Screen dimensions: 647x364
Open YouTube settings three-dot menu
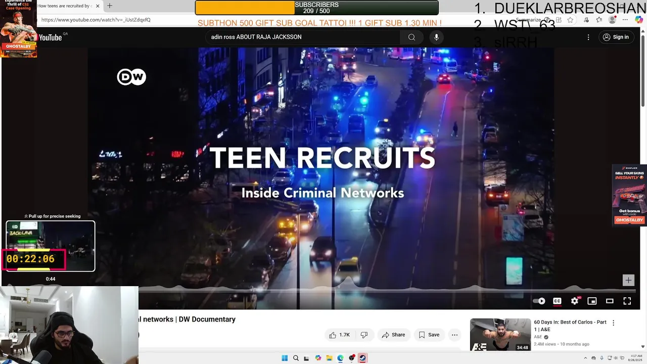click(x=588, y=37)
